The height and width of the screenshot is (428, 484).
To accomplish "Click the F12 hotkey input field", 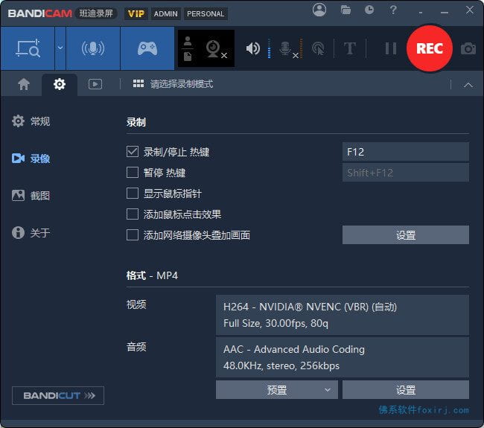I will click(x=406, y=152).
